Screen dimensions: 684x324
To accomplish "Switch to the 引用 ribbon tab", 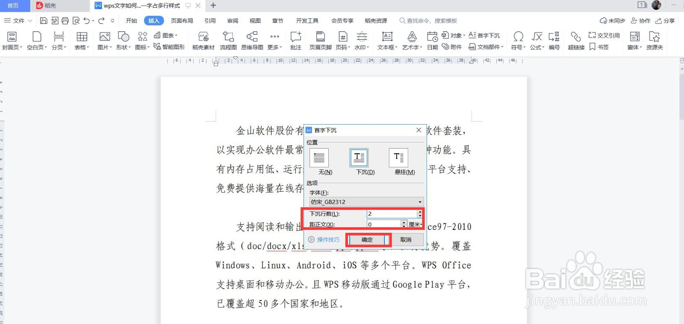I will pos(210,21).
